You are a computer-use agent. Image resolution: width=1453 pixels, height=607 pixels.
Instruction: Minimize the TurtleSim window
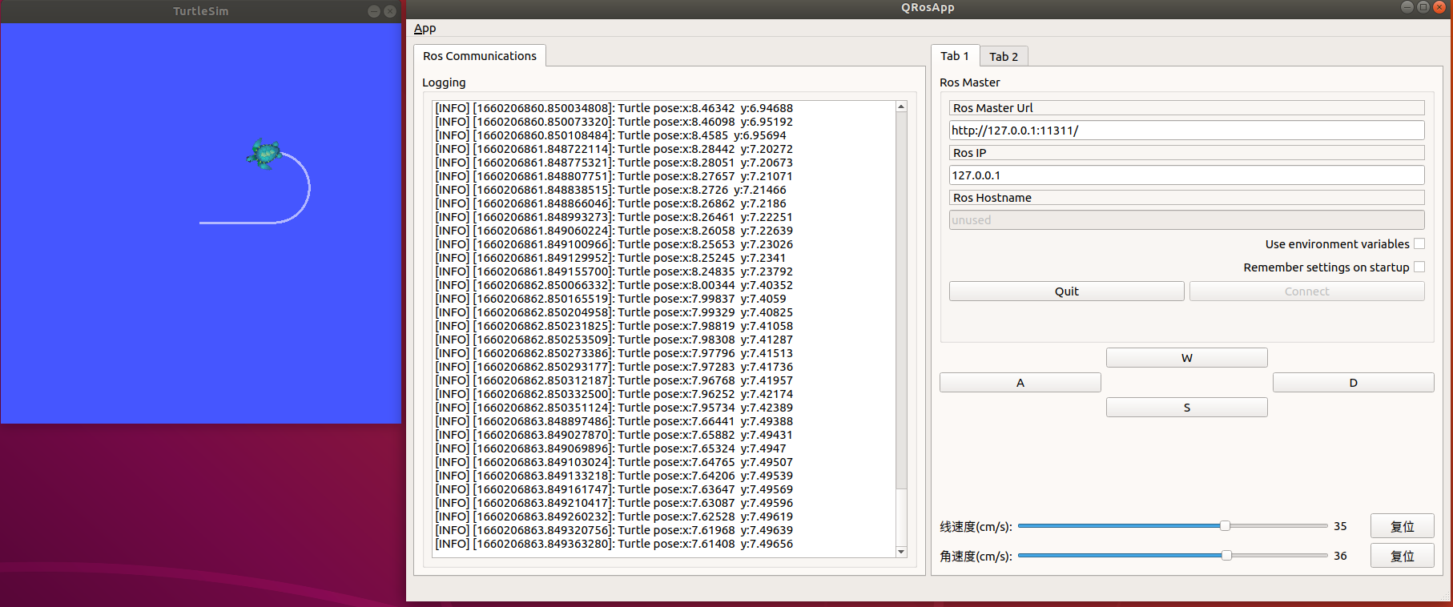pos(374,11)
